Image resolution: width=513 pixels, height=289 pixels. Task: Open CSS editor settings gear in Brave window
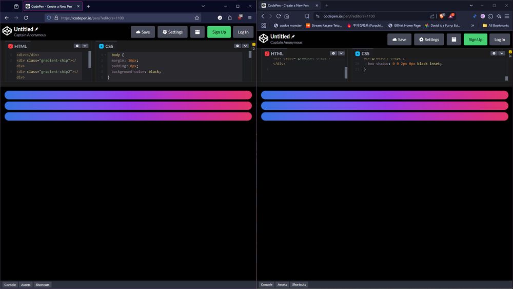(494, 53)
